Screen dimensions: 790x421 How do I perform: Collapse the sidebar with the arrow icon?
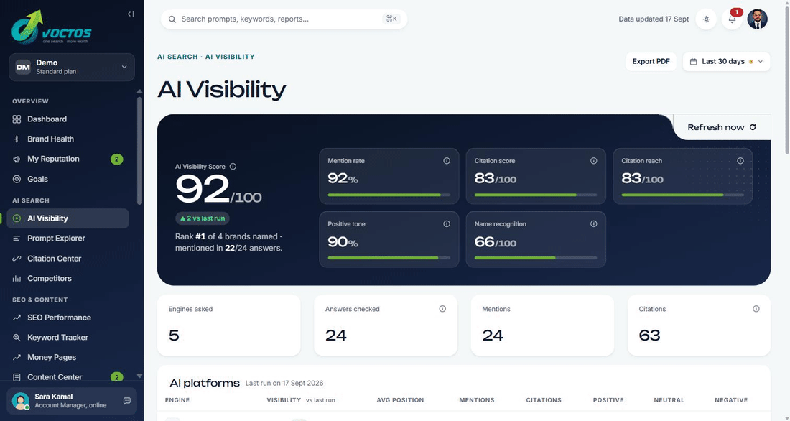pyautogui.click(x=131, y=14)
